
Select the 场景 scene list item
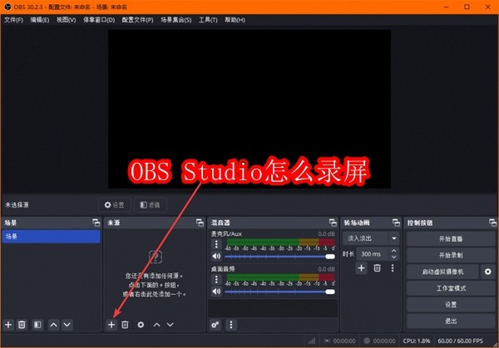tap(51, 237)
